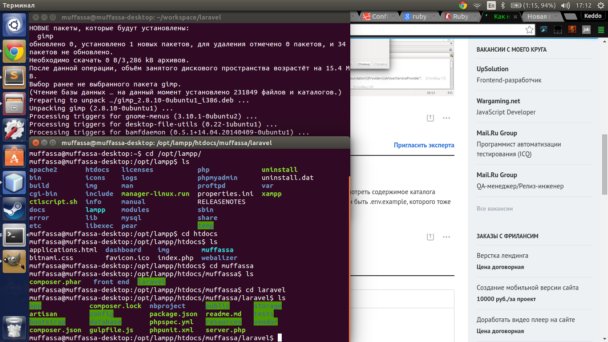
Task: Open the Ubuntu Dash home launcher
Action: [15, 25]
